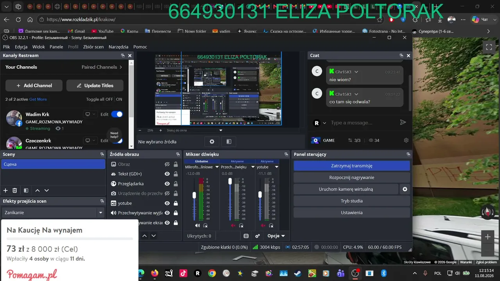Screen dimensions: 500x281
Task: Open Wadim Krk chat display dropdown
Action: pos(90,114)
